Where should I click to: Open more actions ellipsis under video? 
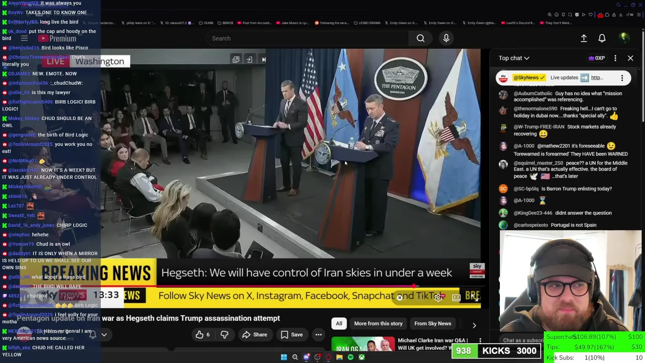tap(318, 335)
